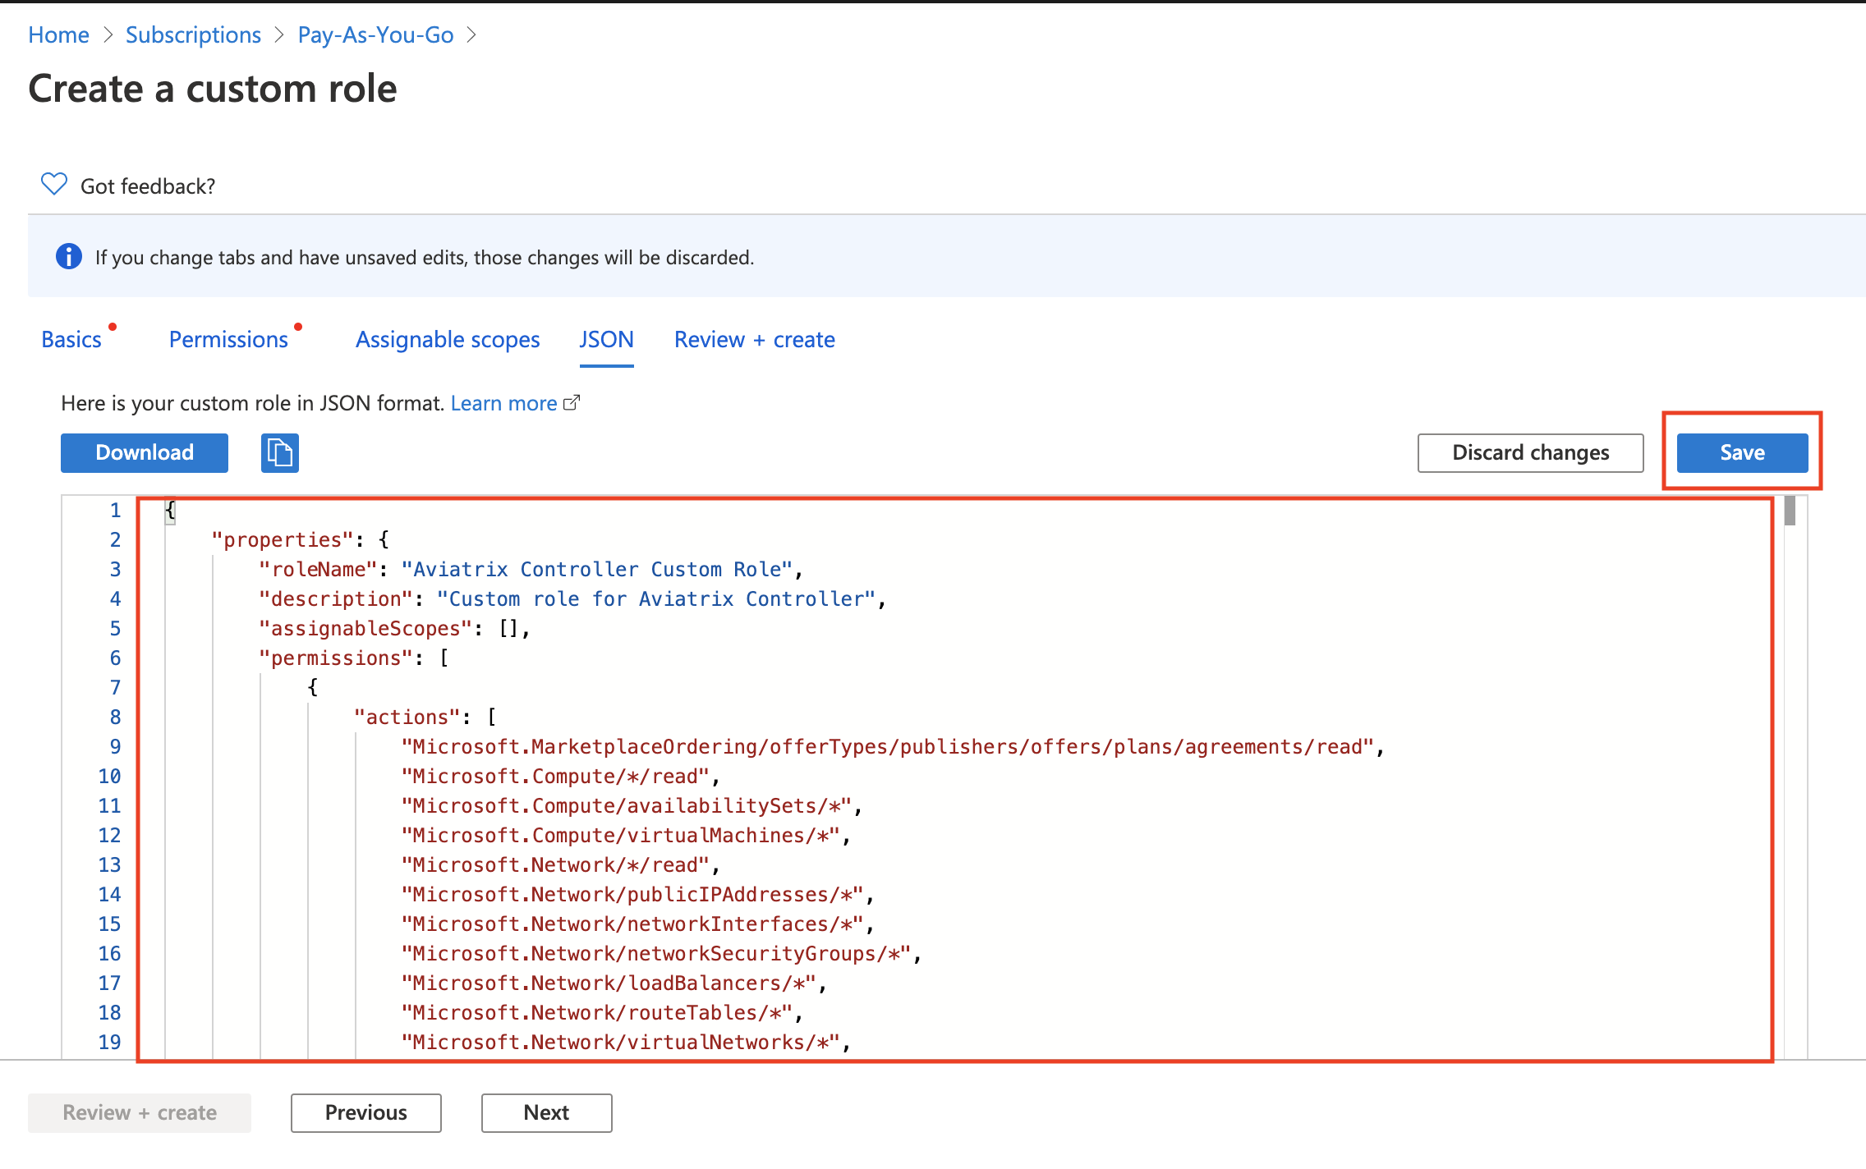Open the Learn more link

coord(503,403)
